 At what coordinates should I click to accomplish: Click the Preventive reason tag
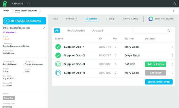pos(9,98)
